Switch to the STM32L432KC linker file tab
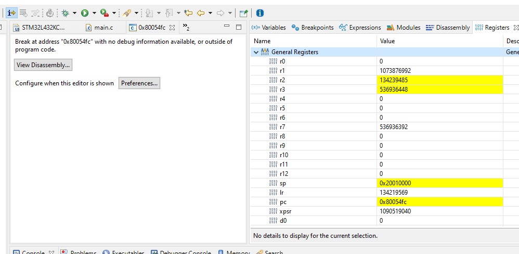The height and width of the screenshot is (254, 519). (40, 28)
